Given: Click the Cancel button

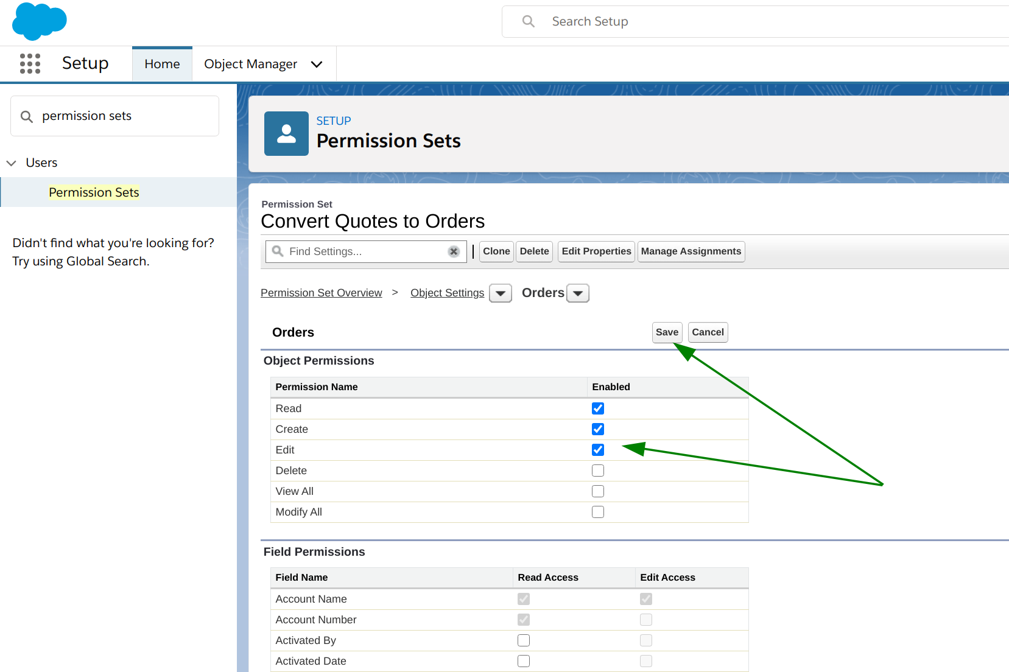Looking at the screenshot, I should click(708, 332).
